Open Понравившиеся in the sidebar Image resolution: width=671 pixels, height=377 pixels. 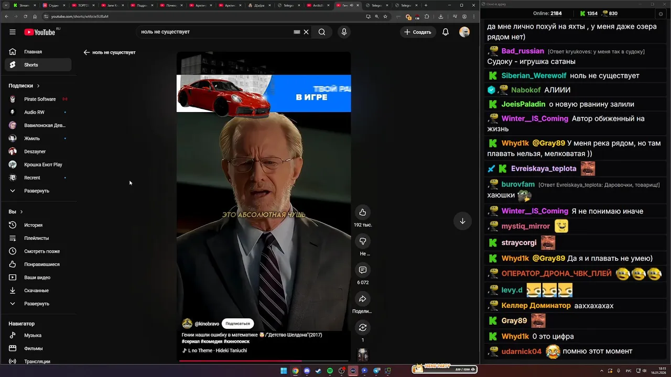pyautogui.click(x=38, y=264)
